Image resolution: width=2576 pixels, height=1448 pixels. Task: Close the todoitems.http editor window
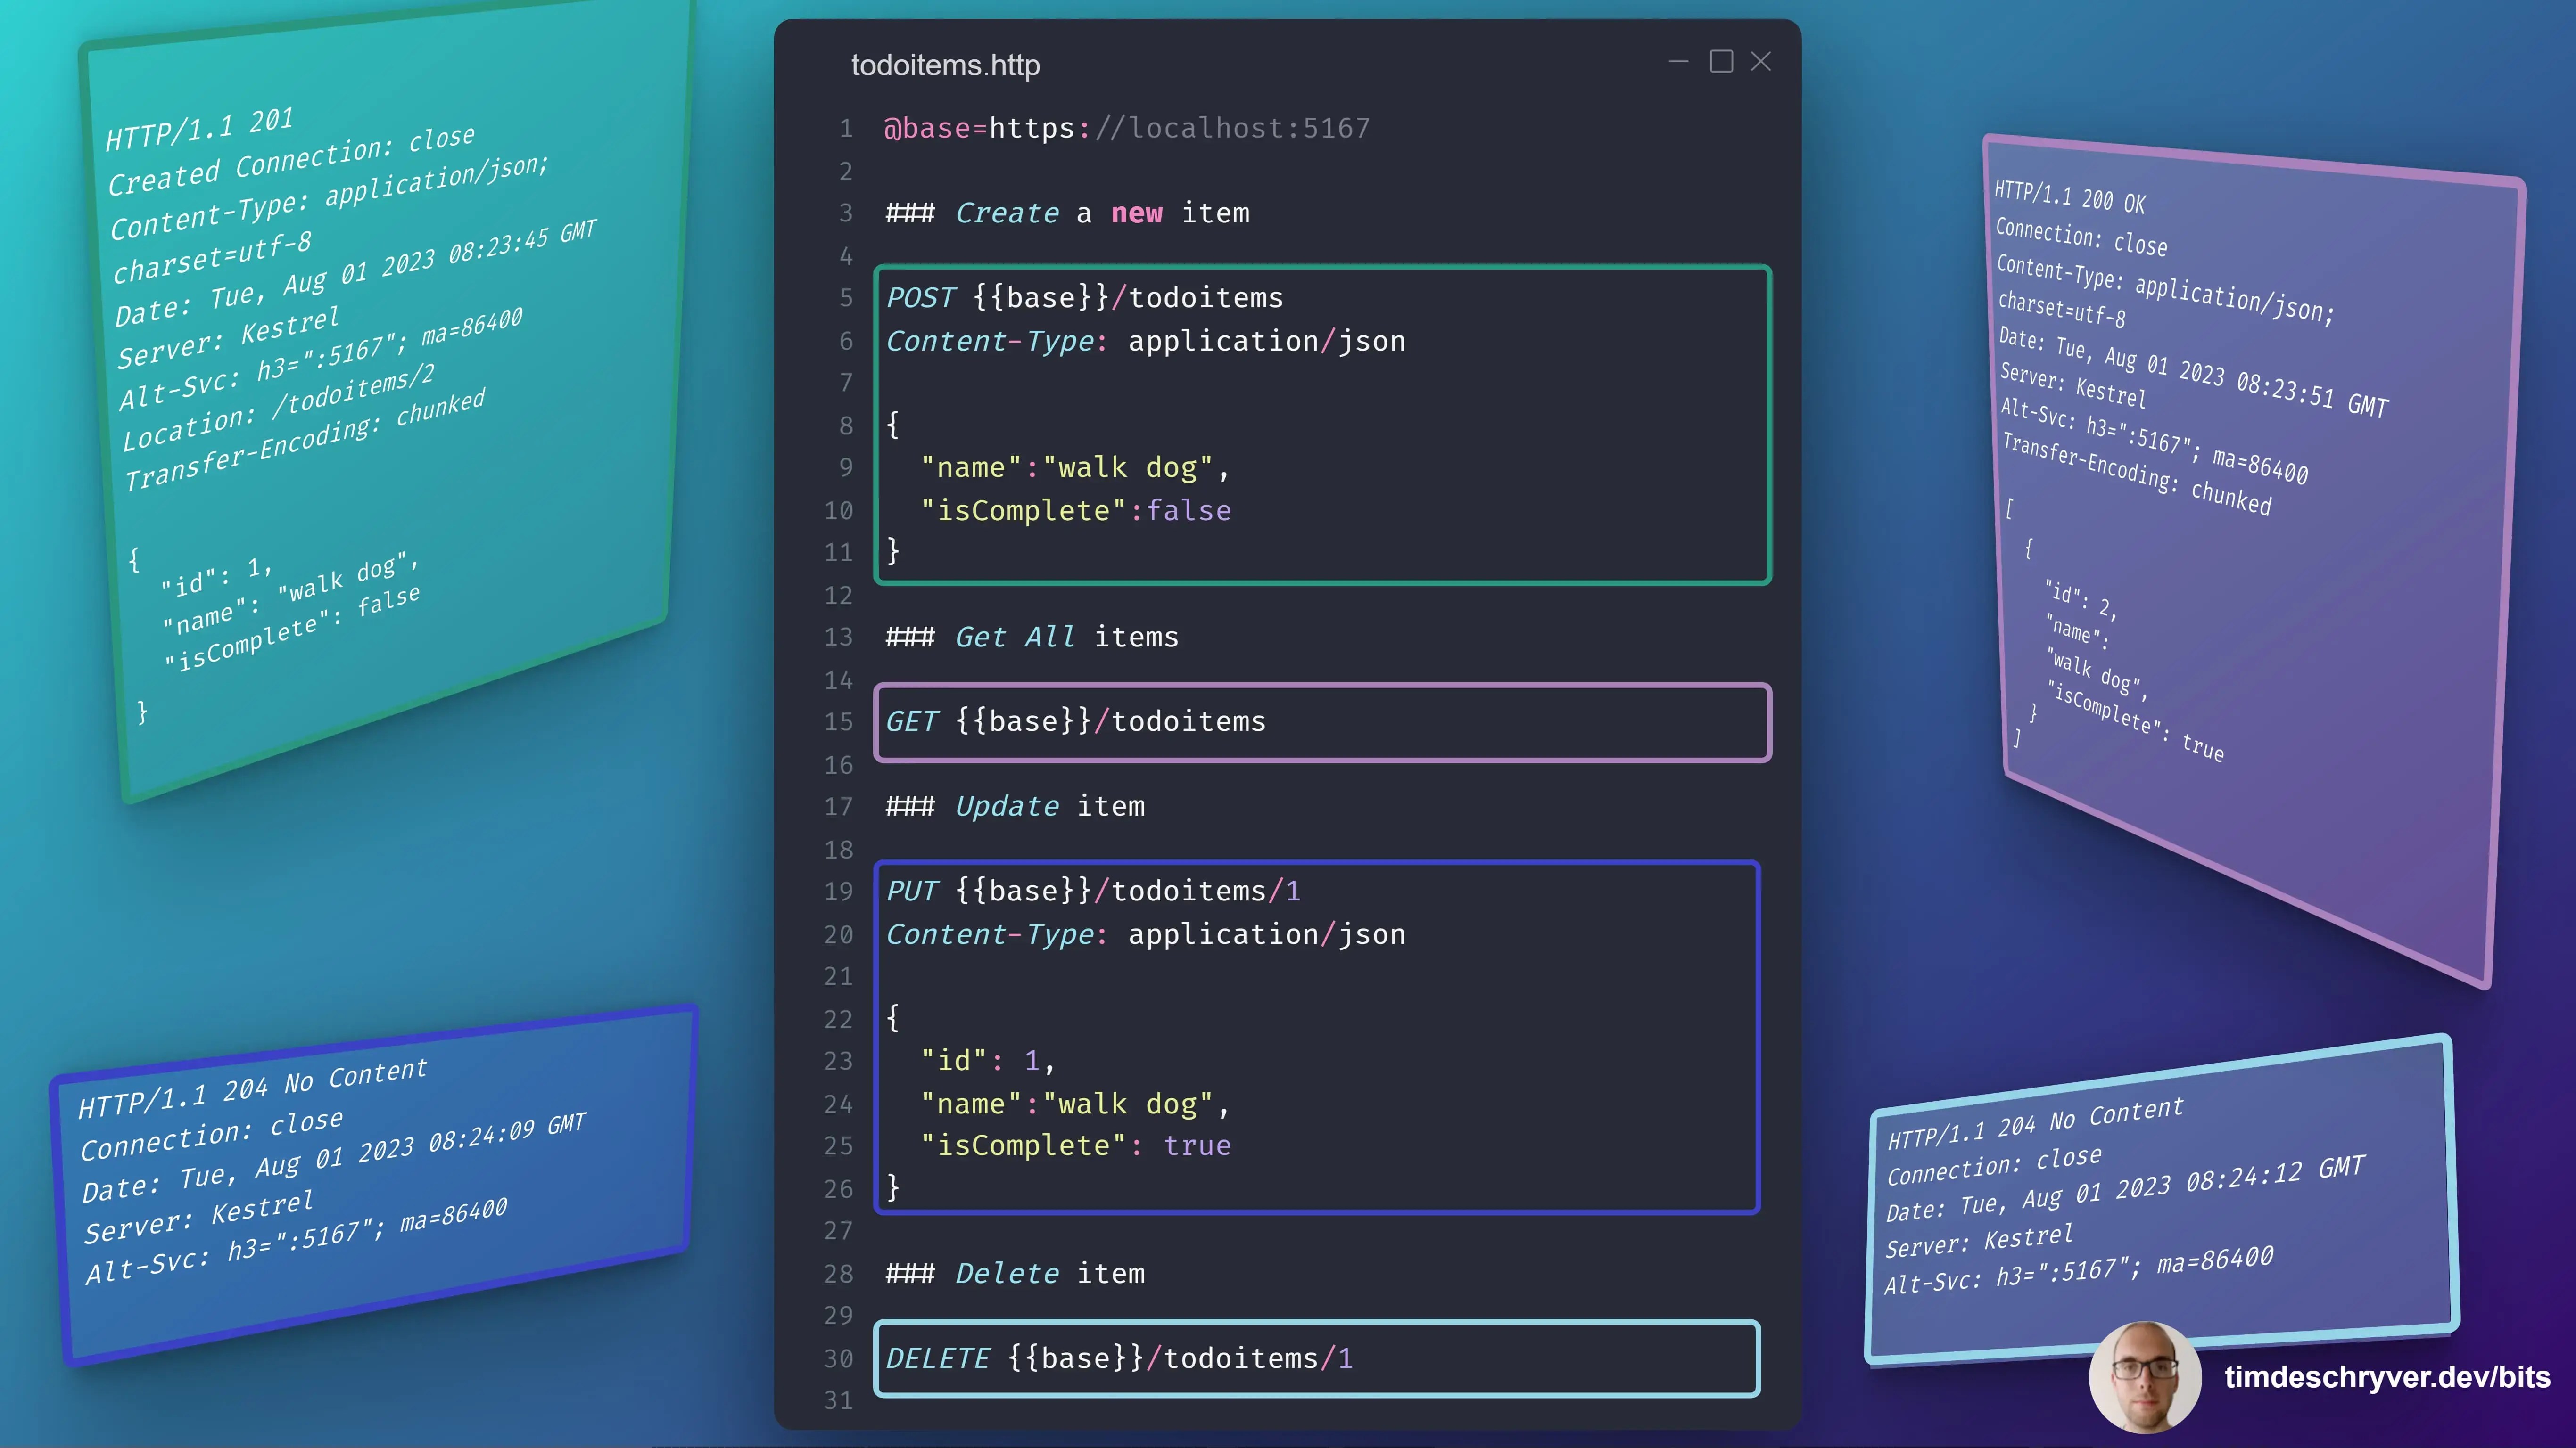coord(1761,62)
